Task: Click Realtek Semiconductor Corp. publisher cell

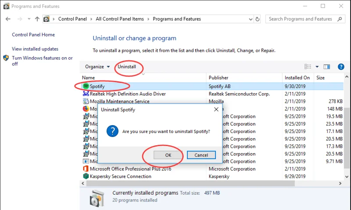Action: coord(239,94)
